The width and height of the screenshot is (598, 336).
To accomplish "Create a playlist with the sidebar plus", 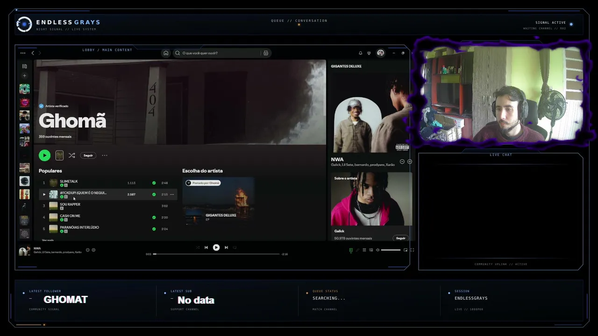I will [25, 76].
